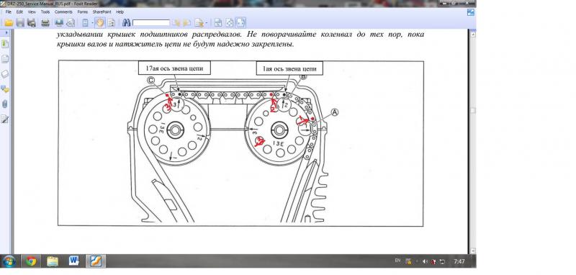Screen dimensions: 576x275
Task: Open the Signatures pen panel
Action: pyautogui.click(x=5, y=119)
